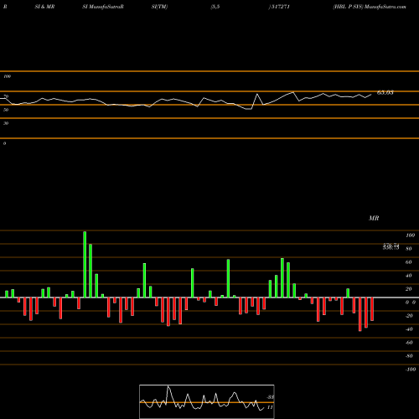Click the tallest green bar in MR chart

tap(85, 264)
